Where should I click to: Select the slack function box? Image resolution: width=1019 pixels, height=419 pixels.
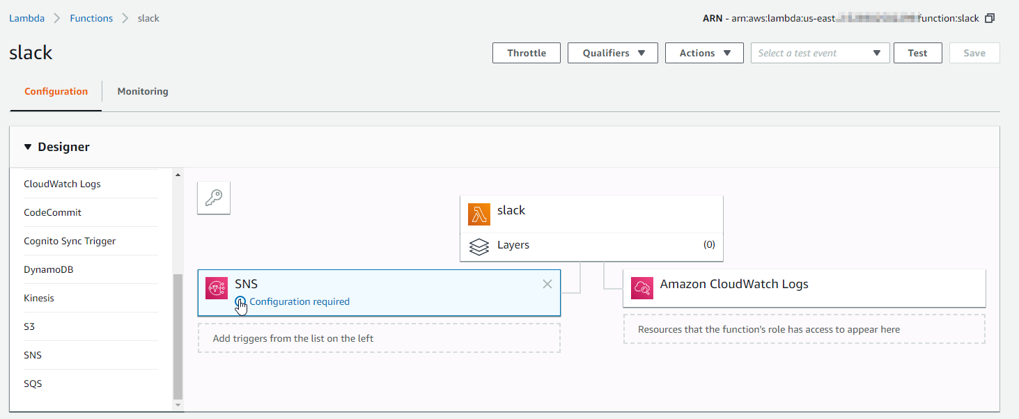coord(592,214)
